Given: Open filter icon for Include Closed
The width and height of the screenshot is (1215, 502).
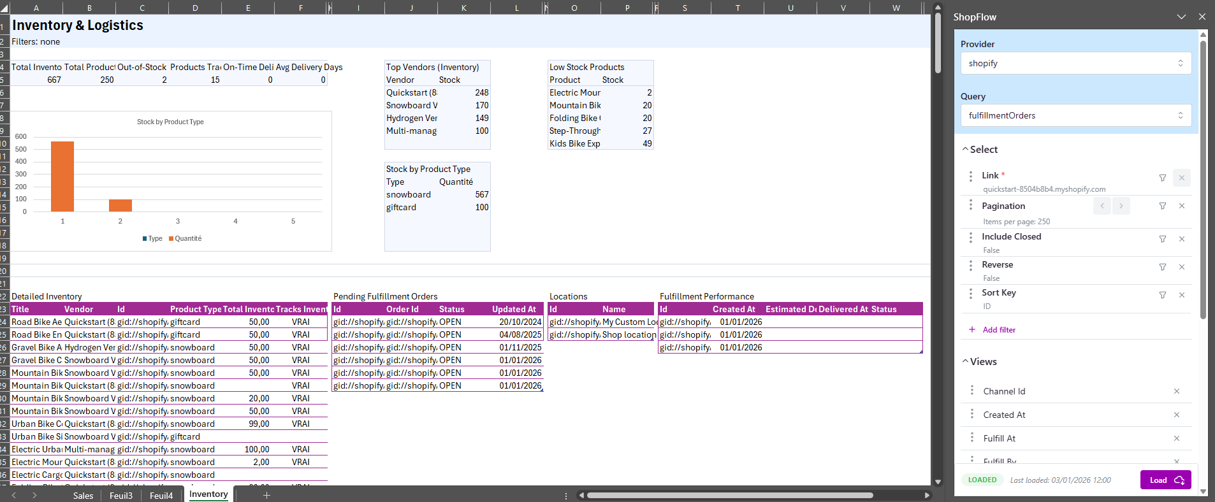Looking at the screenshot, I should click(1163, 239).
